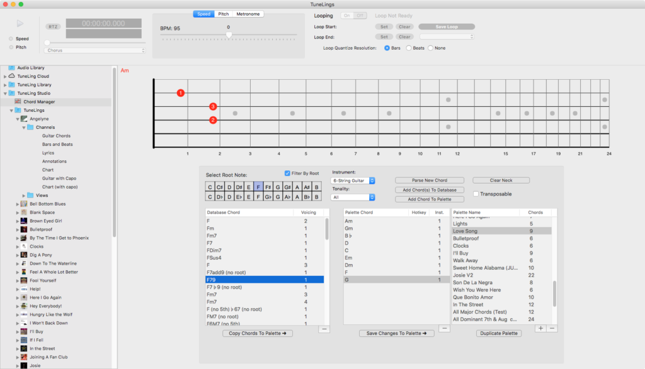Screen dimensions: 645x369
Task: Expand the TuneLing Cloud tree item
Action: (5, 76)
